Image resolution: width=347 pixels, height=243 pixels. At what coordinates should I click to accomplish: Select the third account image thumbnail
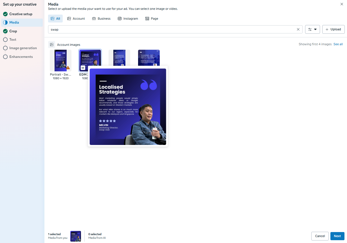tap(119, 58)
